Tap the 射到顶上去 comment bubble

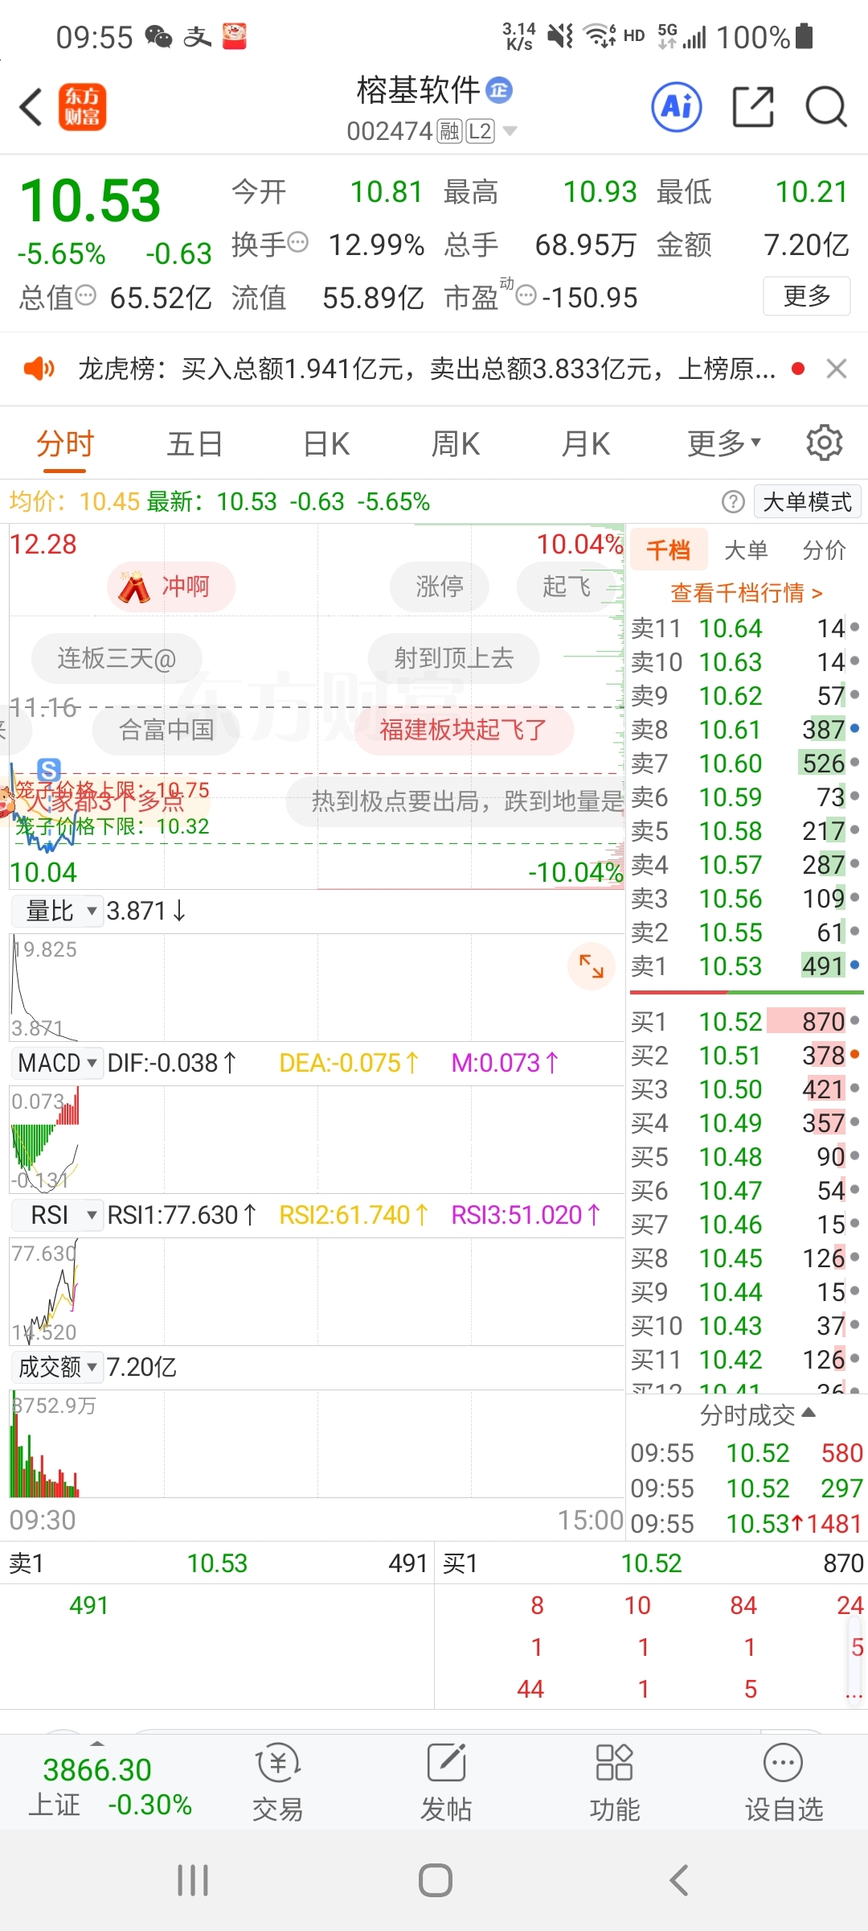tap(454, 658)
